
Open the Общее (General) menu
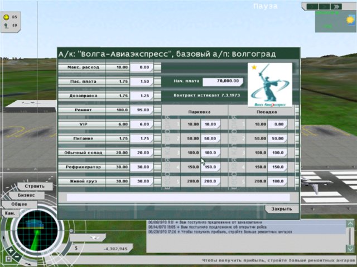(x=19, y=204)
